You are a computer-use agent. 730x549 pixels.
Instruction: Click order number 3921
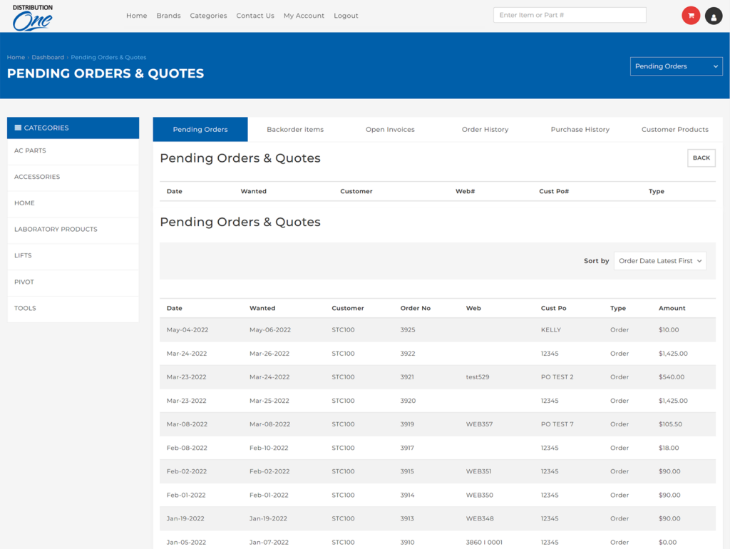pos(407,377)
